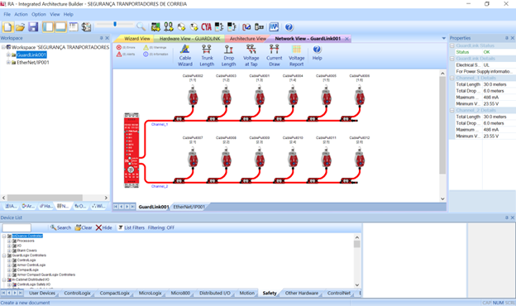Screen dimensions: 516x306
Task: Open Cable Wizard tool
Action: [185, 55]
